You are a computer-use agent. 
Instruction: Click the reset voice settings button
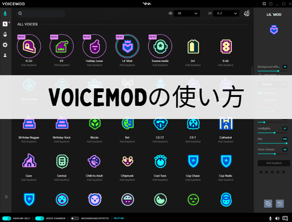point(280,204)
